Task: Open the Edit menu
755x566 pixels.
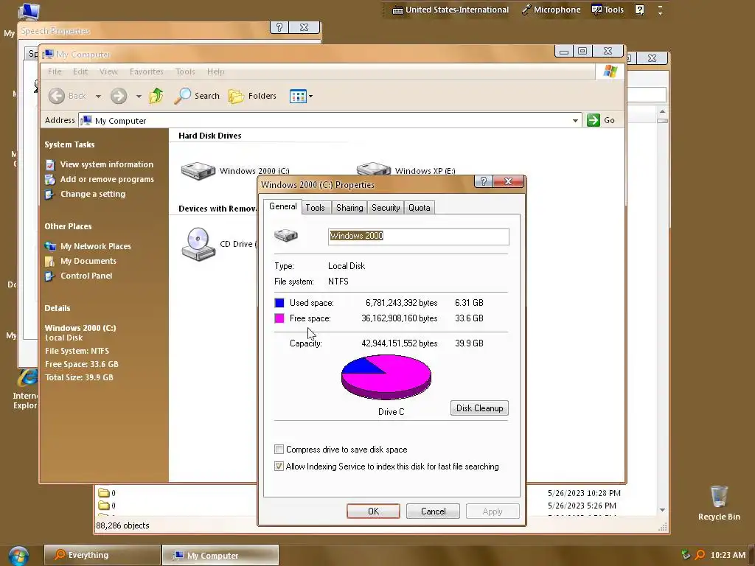Action: [x=80, y=71]
